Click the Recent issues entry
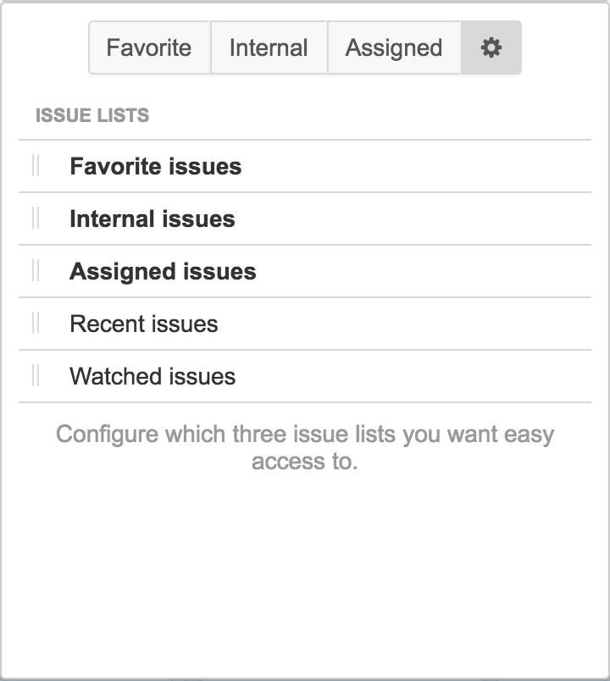This screenshot has height=681, width=610. coord(145,324)
